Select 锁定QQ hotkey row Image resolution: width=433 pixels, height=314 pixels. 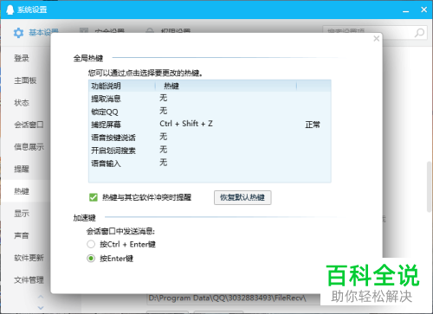210,112
